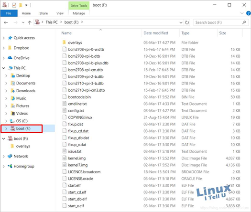This screenshot has height=212, width=251.
Task: Expand the Quick access tree node
Action: [4, 38]
